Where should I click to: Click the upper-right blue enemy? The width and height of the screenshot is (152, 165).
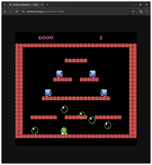point(92,74)
